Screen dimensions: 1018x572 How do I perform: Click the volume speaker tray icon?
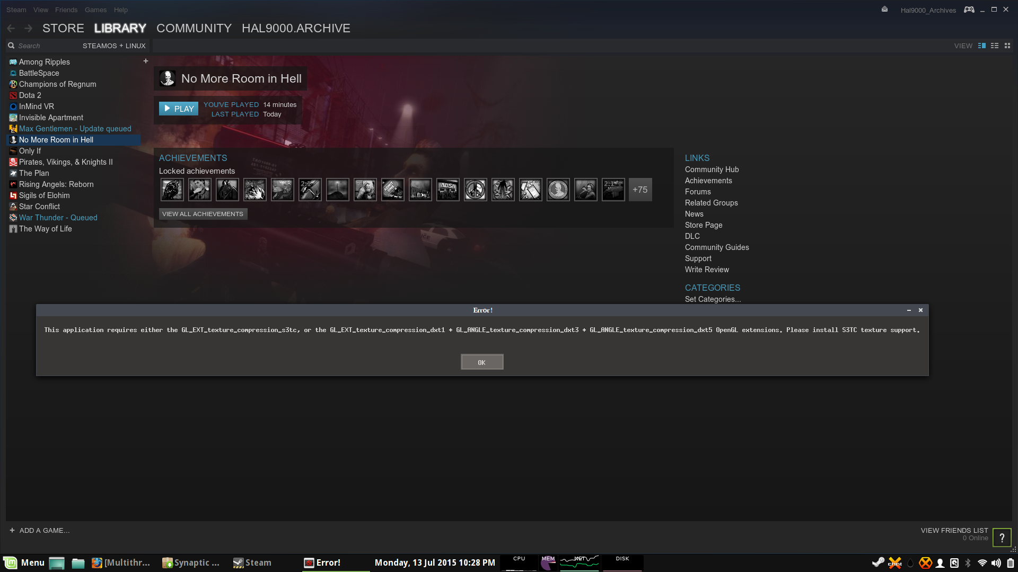coord(996,563)
